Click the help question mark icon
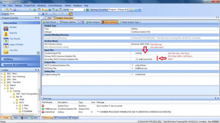The height and width of the screenshot is (123, 220). 140,10
